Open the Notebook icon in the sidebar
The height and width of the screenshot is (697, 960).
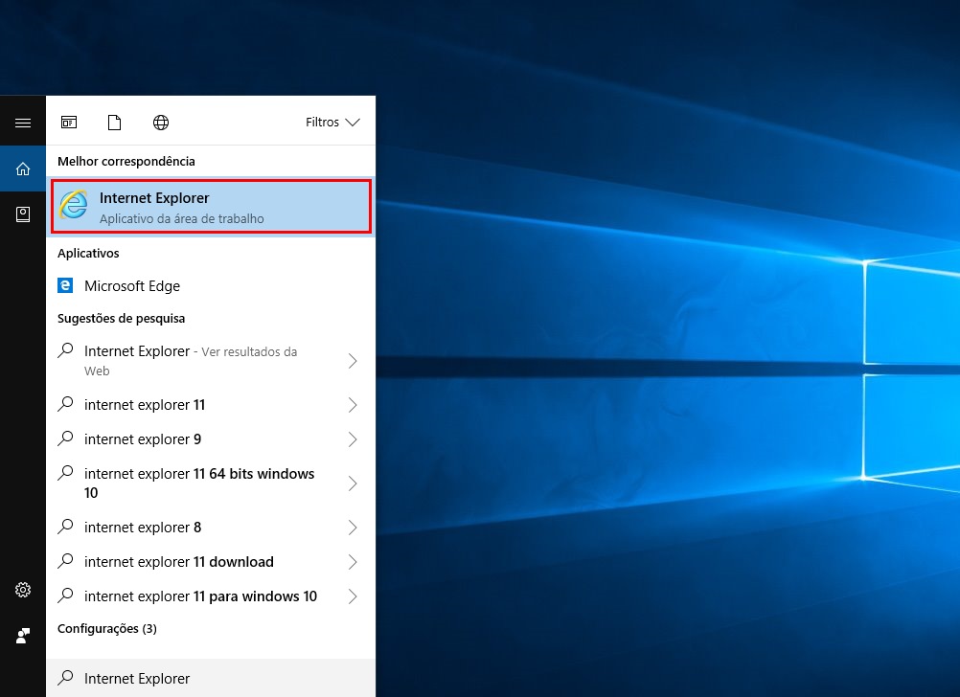tap(23, 214)
